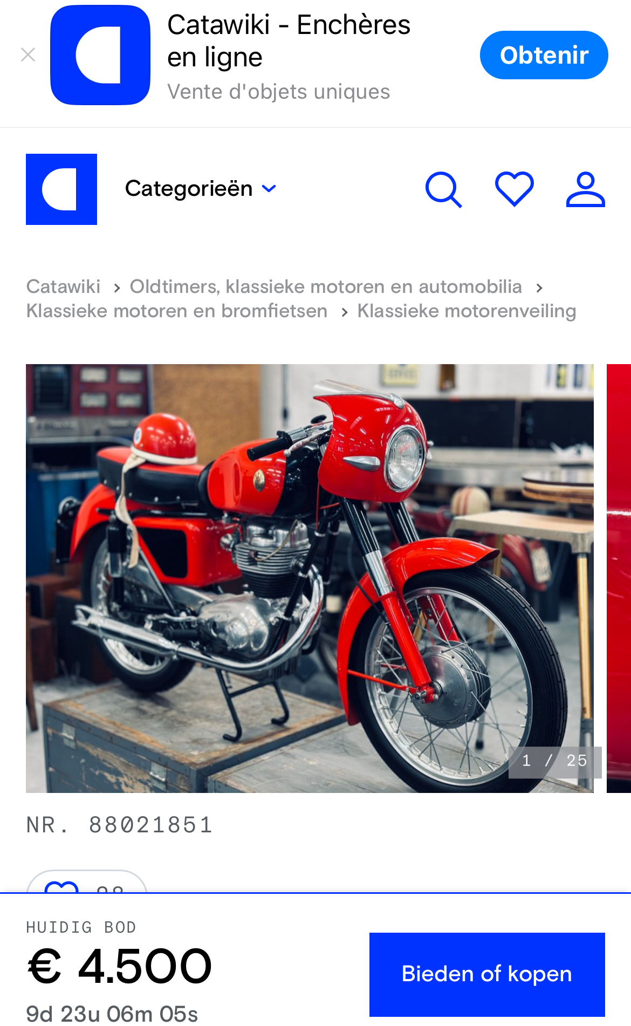Screen dimensions: 631x1026
Task: Tap the Catawiki app icon in banner
Action: tap(100, 55)
